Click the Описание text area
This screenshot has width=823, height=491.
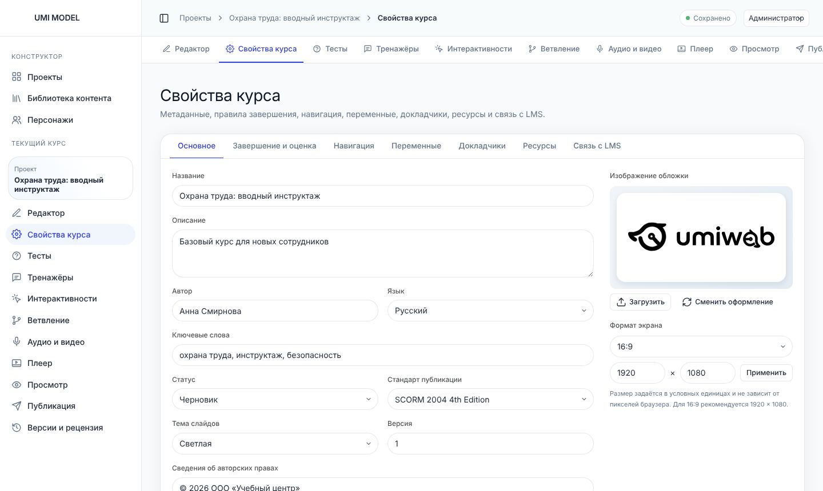tap(383, 253)
